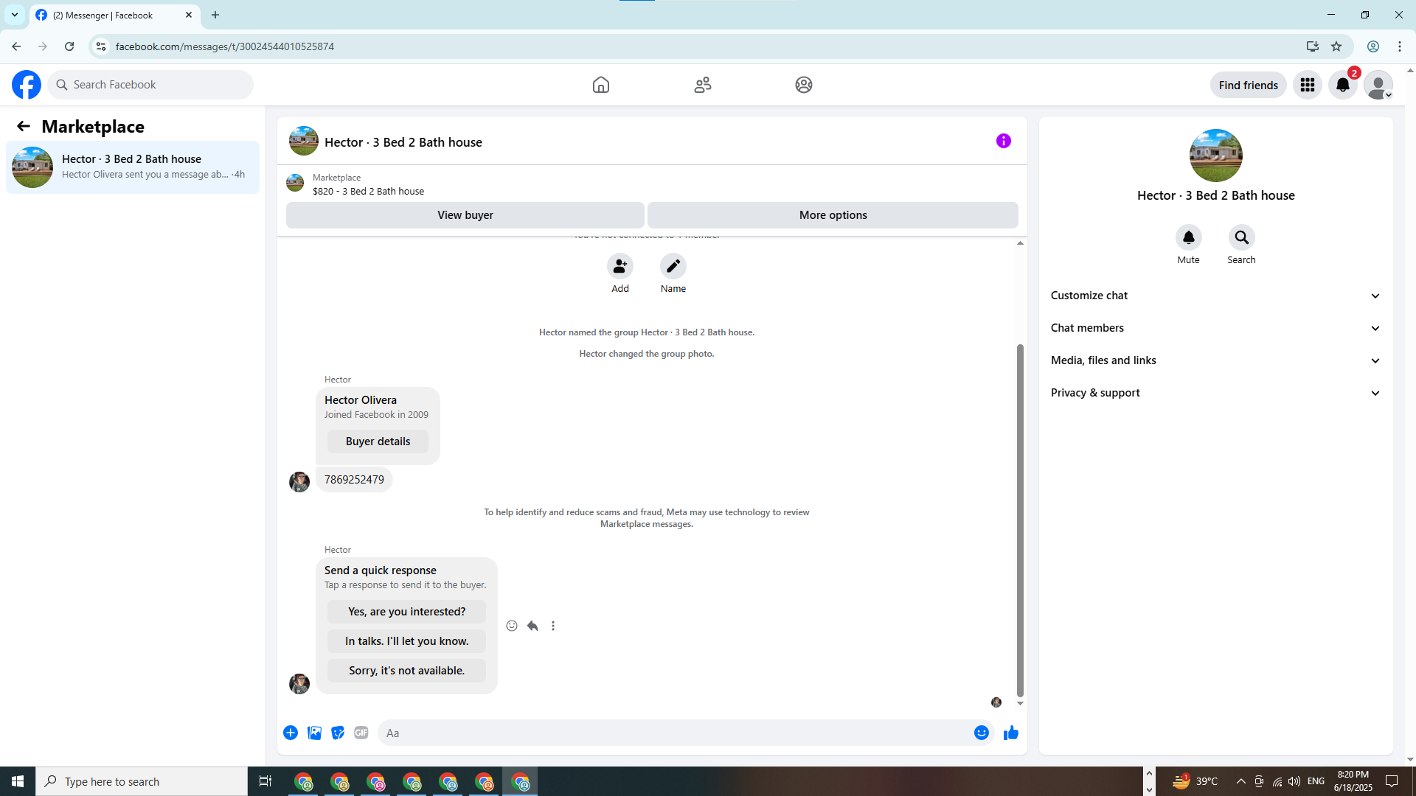Click More options button
This screenshot has width=1416, height=796.
[x=833, y=215]
